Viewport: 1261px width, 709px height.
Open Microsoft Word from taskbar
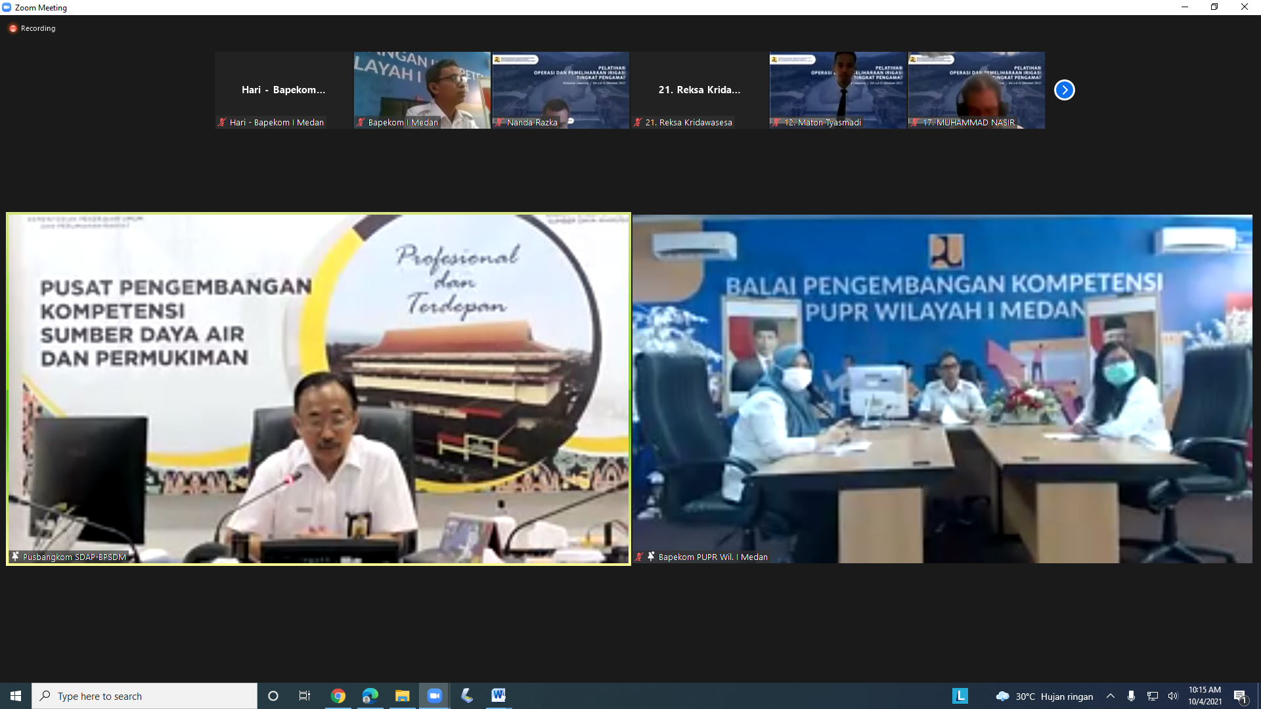pos(498,696)
